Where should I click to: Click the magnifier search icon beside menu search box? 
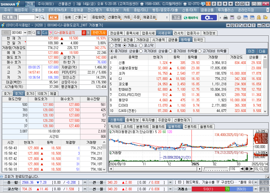42,17
